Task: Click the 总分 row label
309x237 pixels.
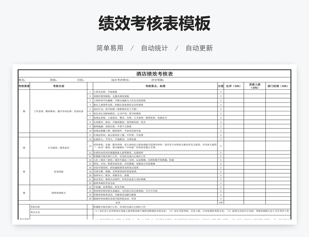Action: coord(118,203)
